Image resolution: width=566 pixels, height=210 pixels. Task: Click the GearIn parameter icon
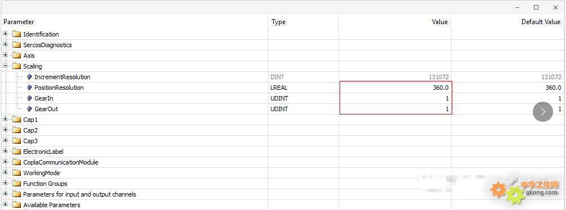30,98
